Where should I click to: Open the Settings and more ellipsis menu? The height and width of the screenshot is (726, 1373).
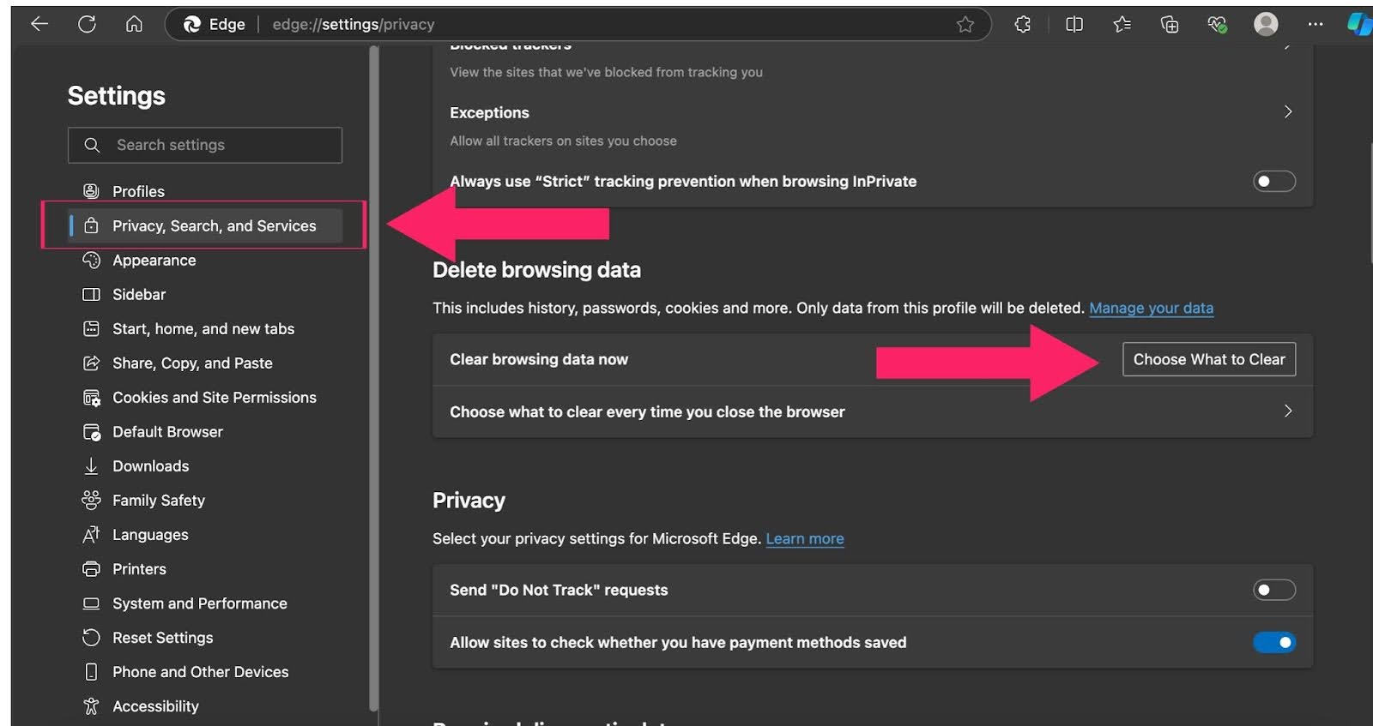click(x=1315, y=24)
